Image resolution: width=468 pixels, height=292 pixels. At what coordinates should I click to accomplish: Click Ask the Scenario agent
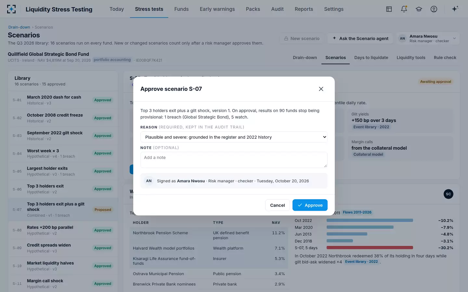pyautogui.click(x=360, y=38)
